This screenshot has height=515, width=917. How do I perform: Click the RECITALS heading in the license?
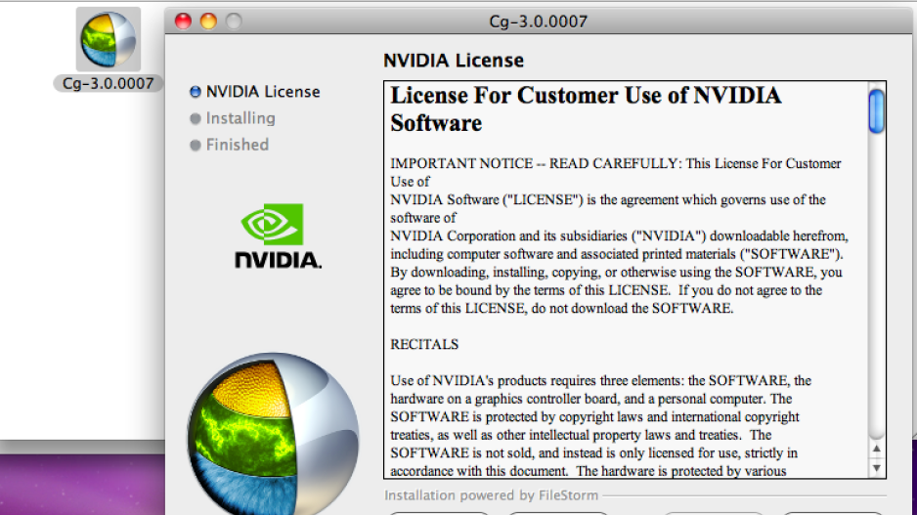424,344
